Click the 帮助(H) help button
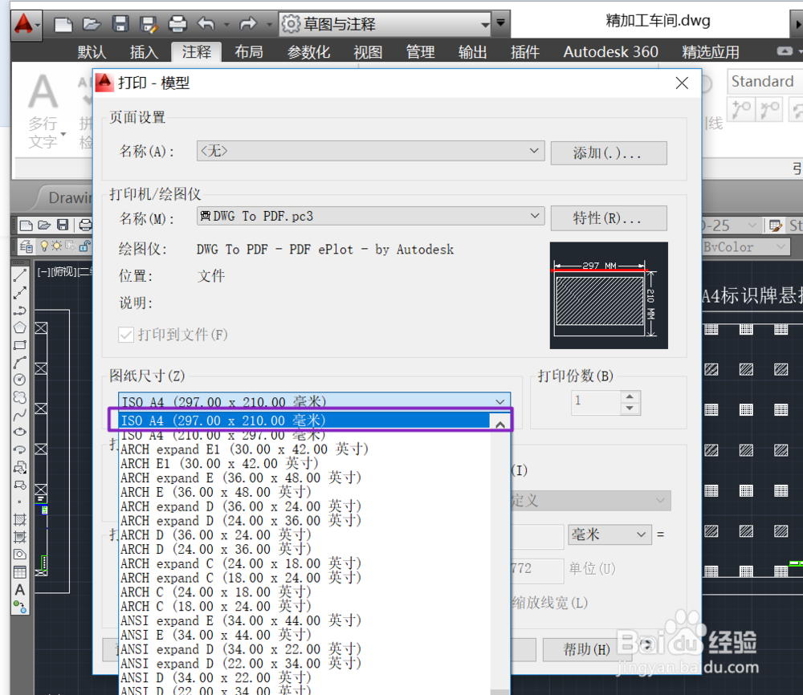 coord(587,649)
